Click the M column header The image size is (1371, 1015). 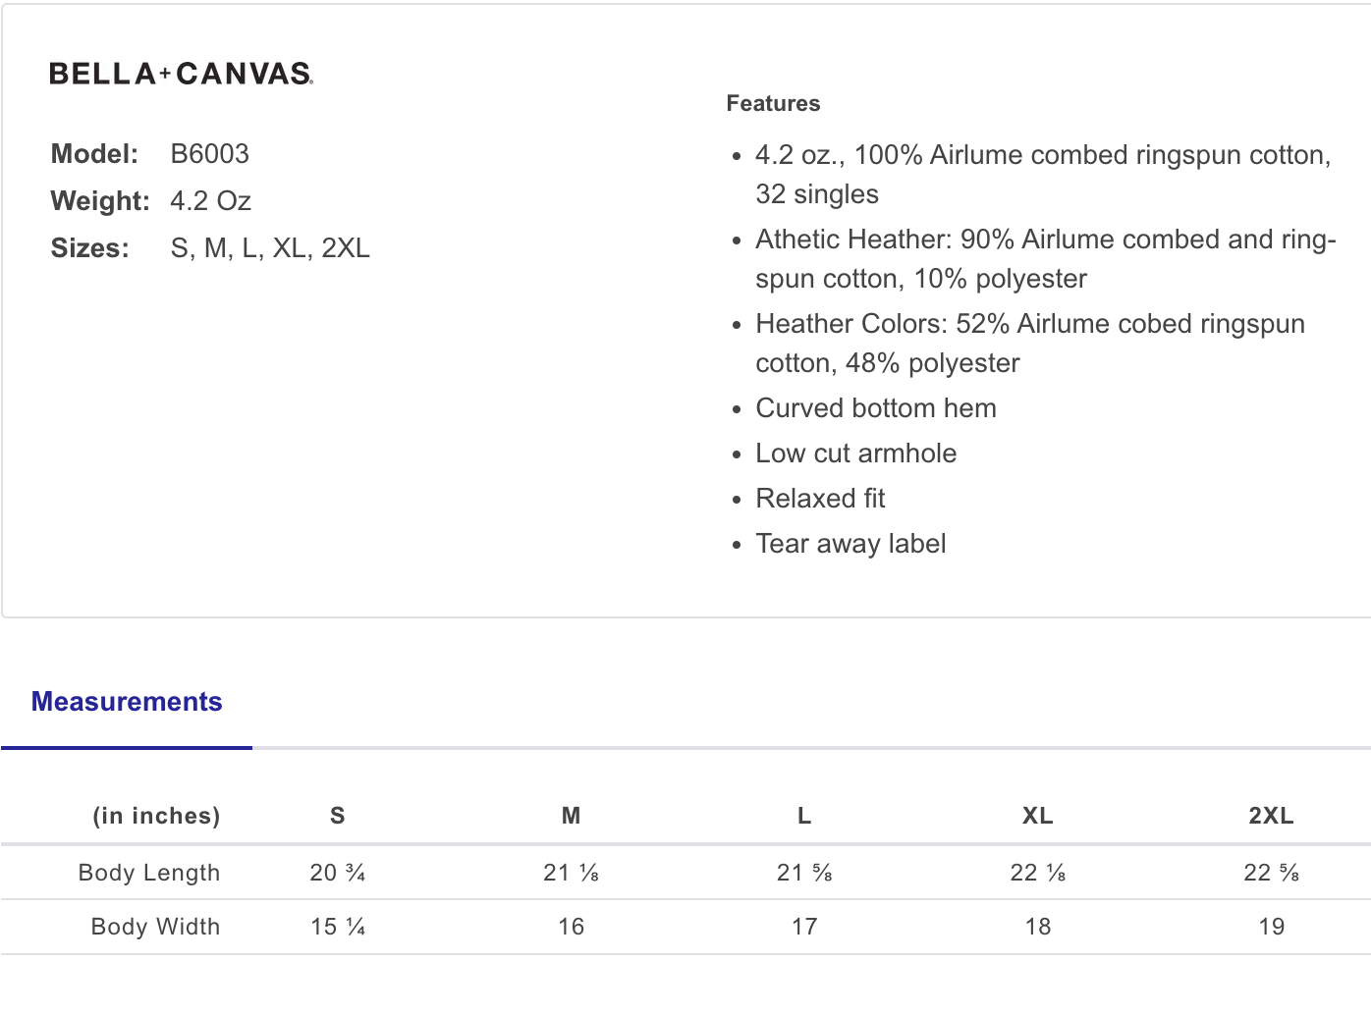click(571, 816)
